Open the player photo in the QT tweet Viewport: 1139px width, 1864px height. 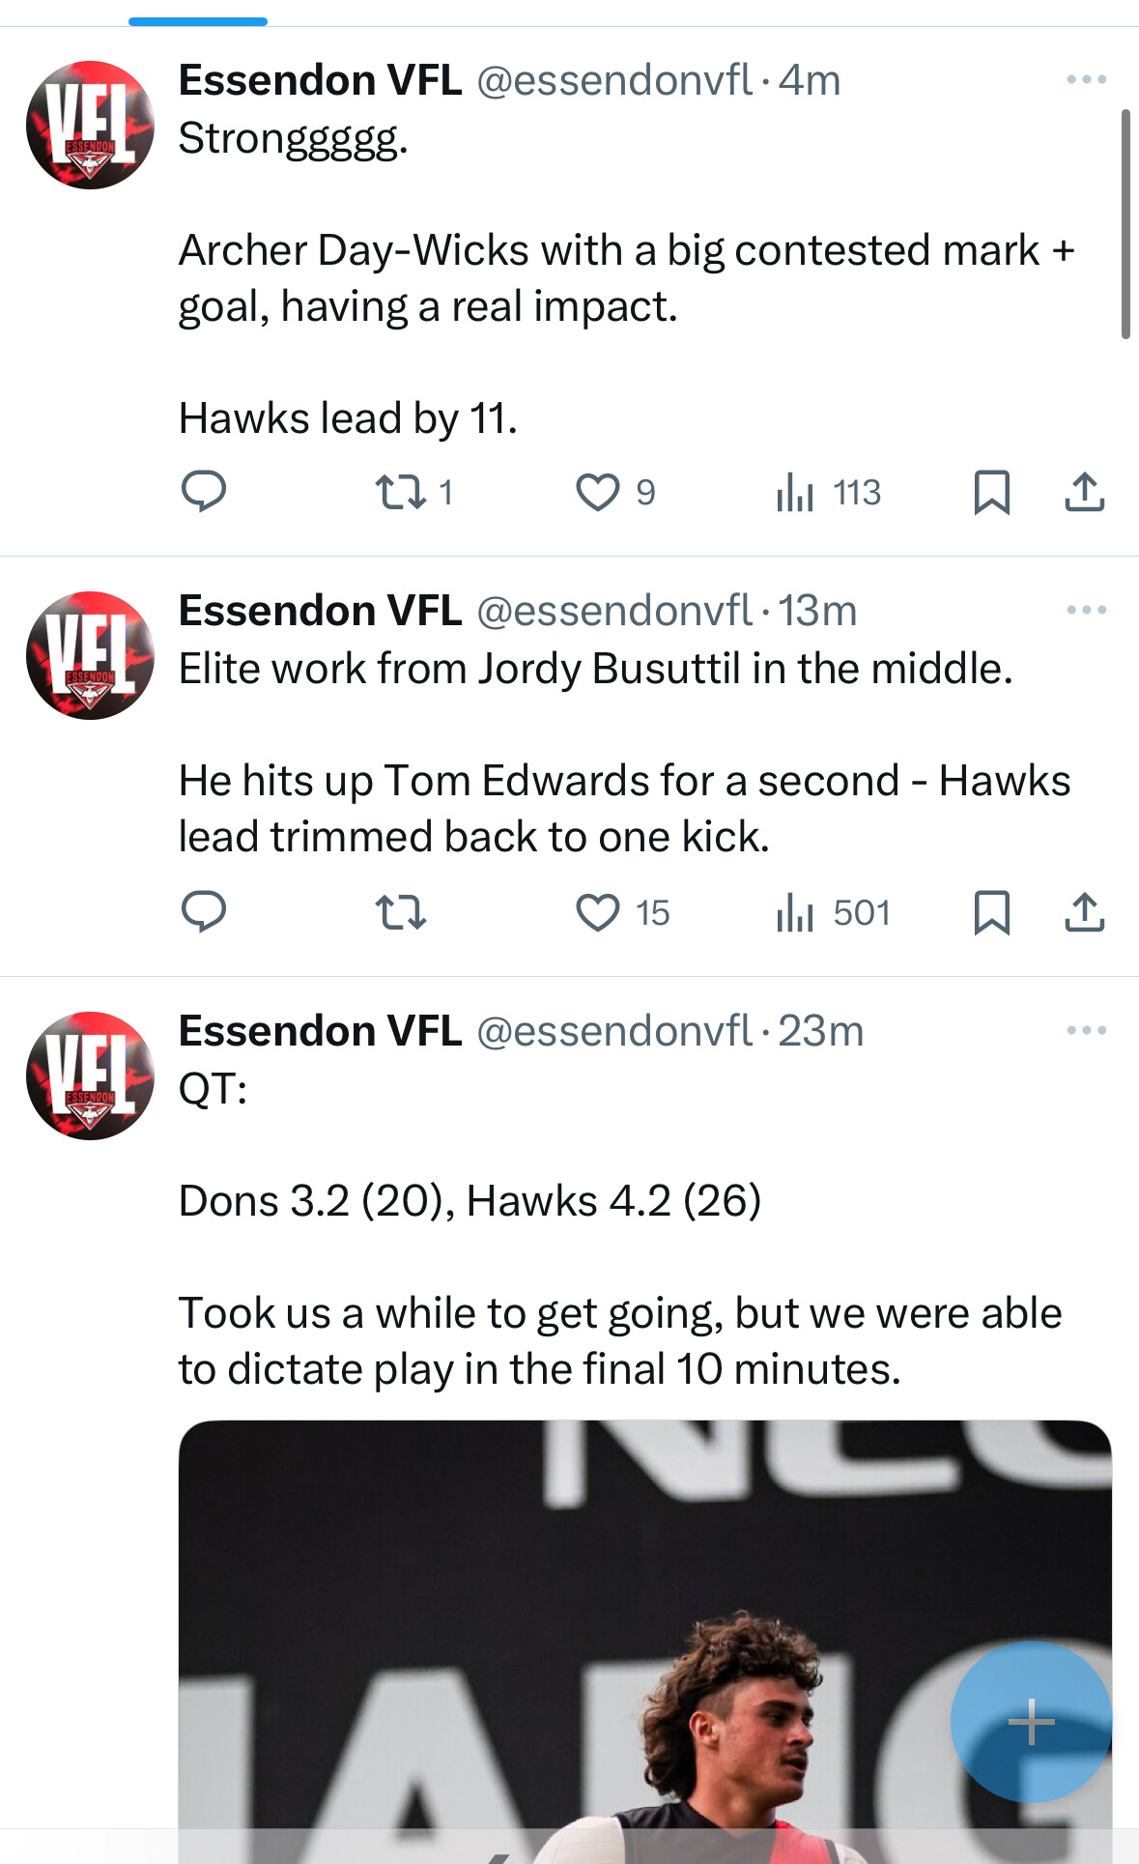[644, 1641]
